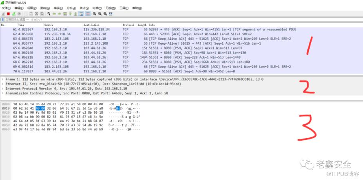Go back in packet history arrow

(54, 14)
